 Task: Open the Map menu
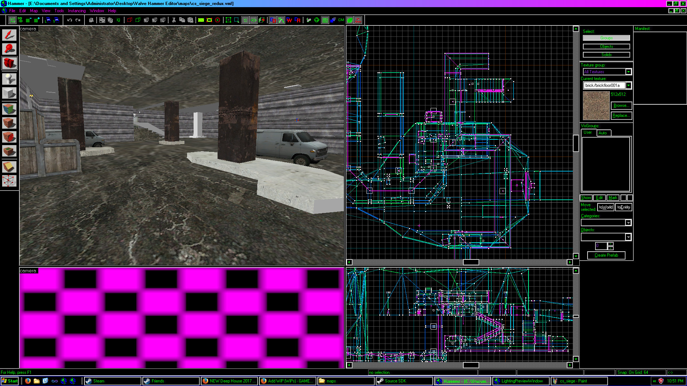click(x=34, y=11)
